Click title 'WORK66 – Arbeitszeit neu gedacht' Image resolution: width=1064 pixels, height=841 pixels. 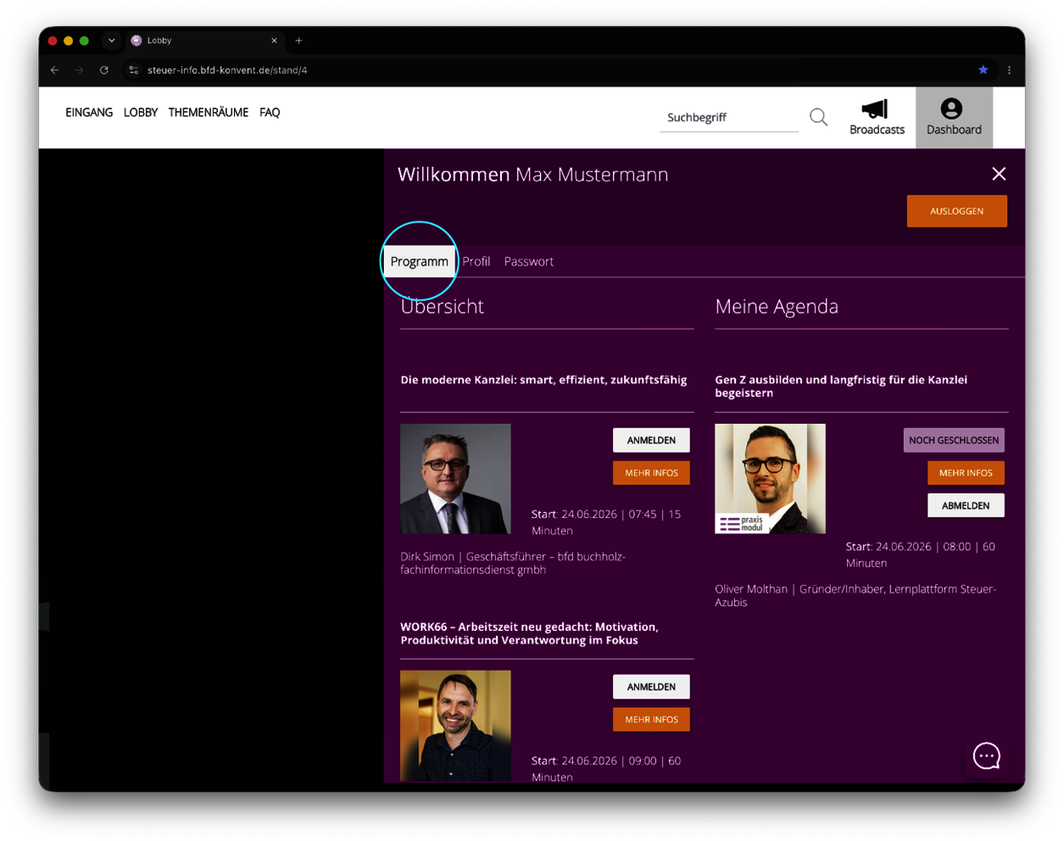click(x=529, y=633)
